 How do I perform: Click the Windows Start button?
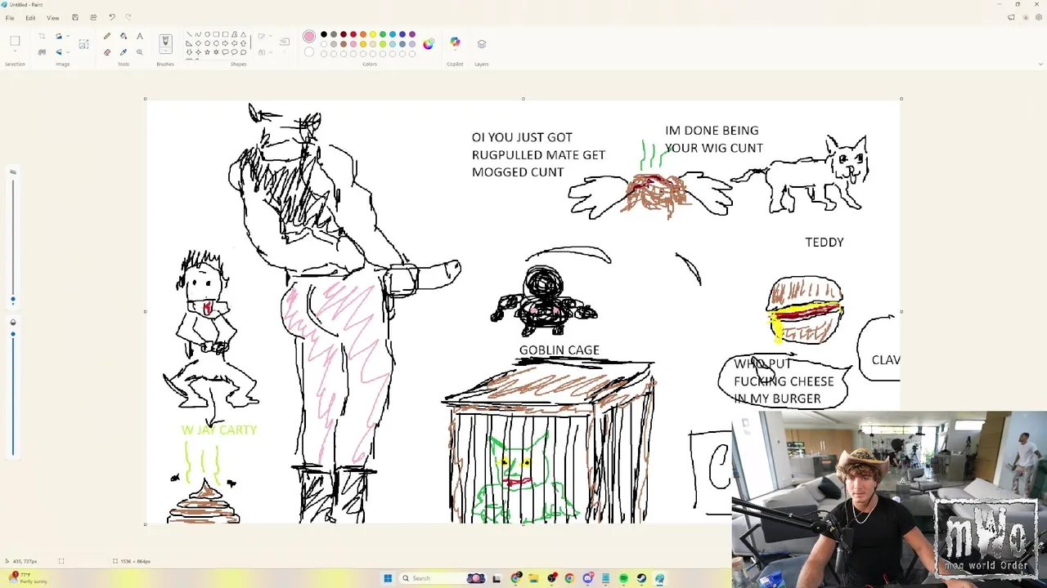click(x=388, y=578)
